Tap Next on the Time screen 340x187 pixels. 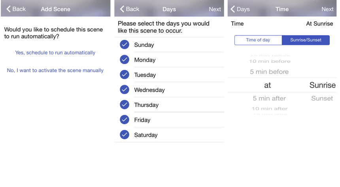(327, 9)
